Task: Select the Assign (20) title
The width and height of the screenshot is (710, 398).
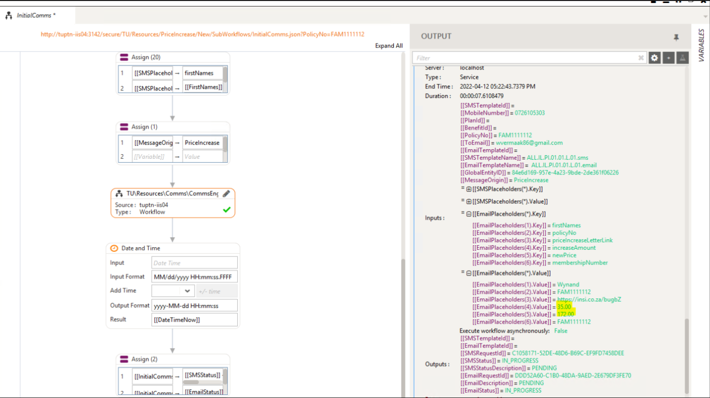Action: coord(146,57)
